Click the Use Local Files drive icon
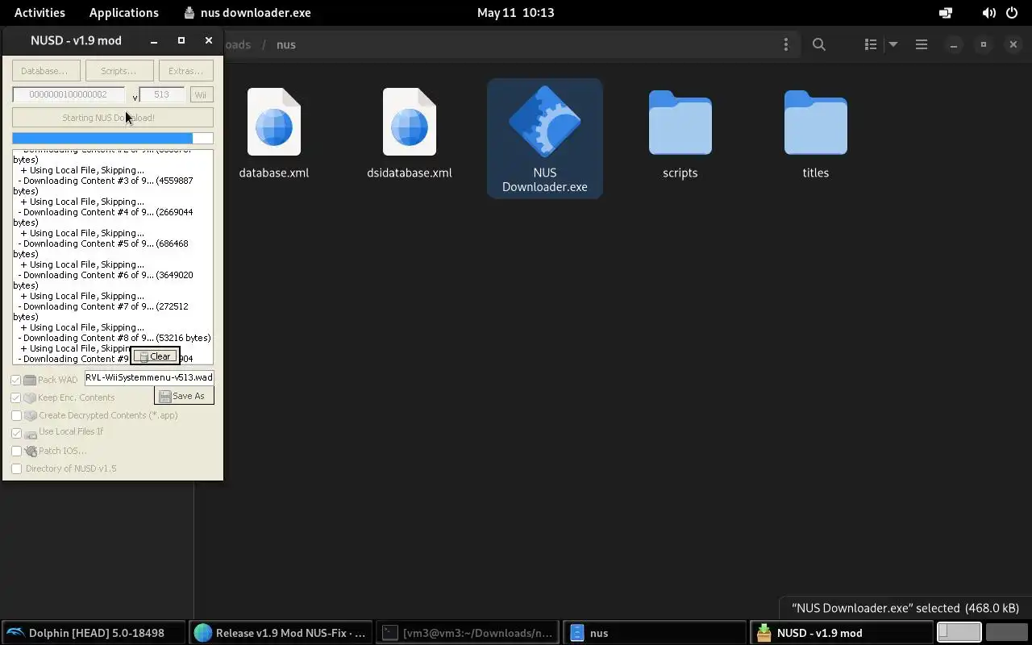Screen dimensions: 1032x645 31,434
